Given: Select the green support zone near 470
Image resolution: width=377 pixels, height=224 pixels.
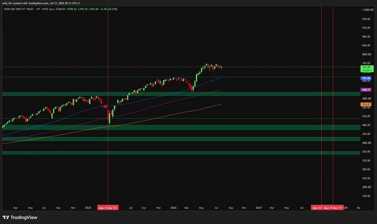Looking at the screenshot, I should coord(181,127).
